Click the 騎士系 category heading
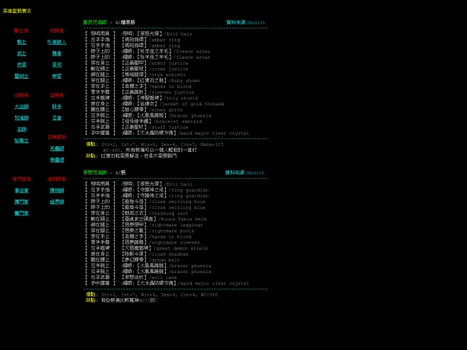This screenshot has width=467, height=350. click(x=22, y=30)
